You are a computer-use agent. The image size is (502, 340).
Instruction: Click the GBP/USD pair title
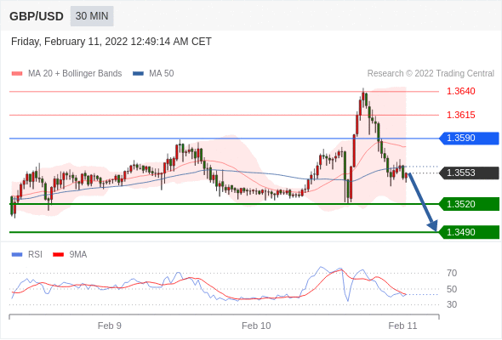[x=37, y=16]
